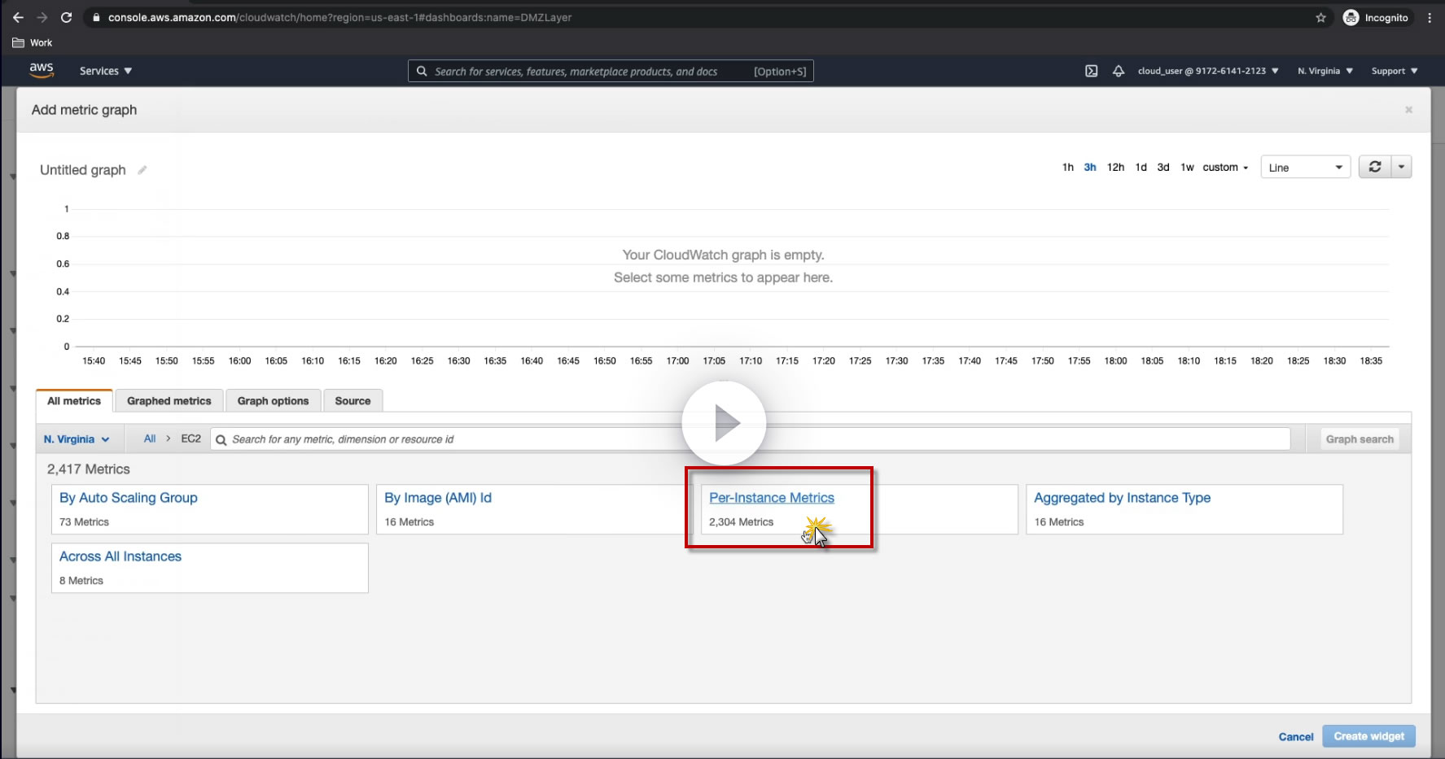Click the 73 Metrics count text
The height and width of the screenshot is (759, 1445).
(x=84, y=522)
